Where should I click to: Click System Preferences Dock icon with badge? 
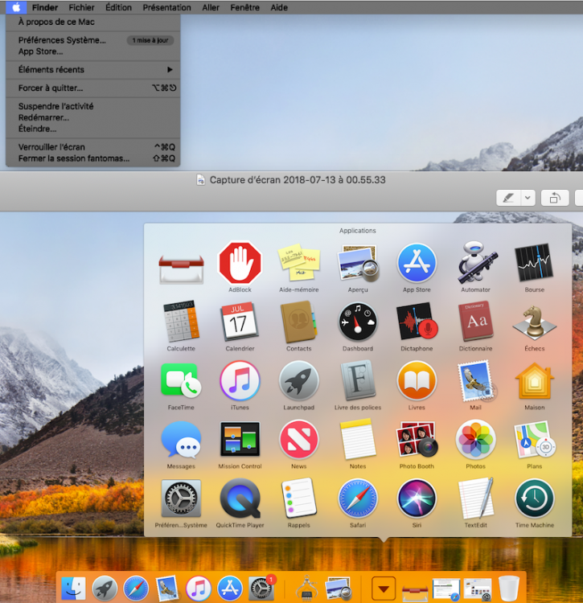click(x=261, y=589)
